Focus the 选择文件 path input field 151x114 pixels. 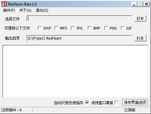(79, 18)
